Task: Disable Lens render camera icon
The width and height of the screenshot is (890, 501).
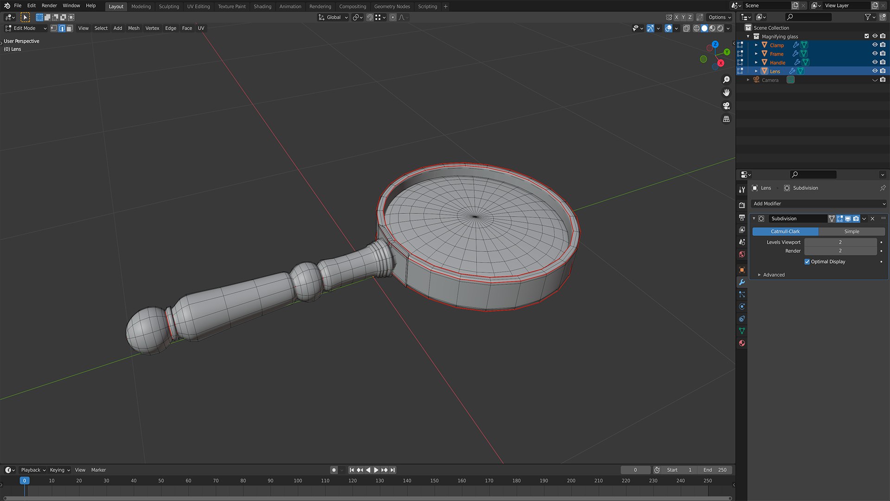Action: click(883, 71)
